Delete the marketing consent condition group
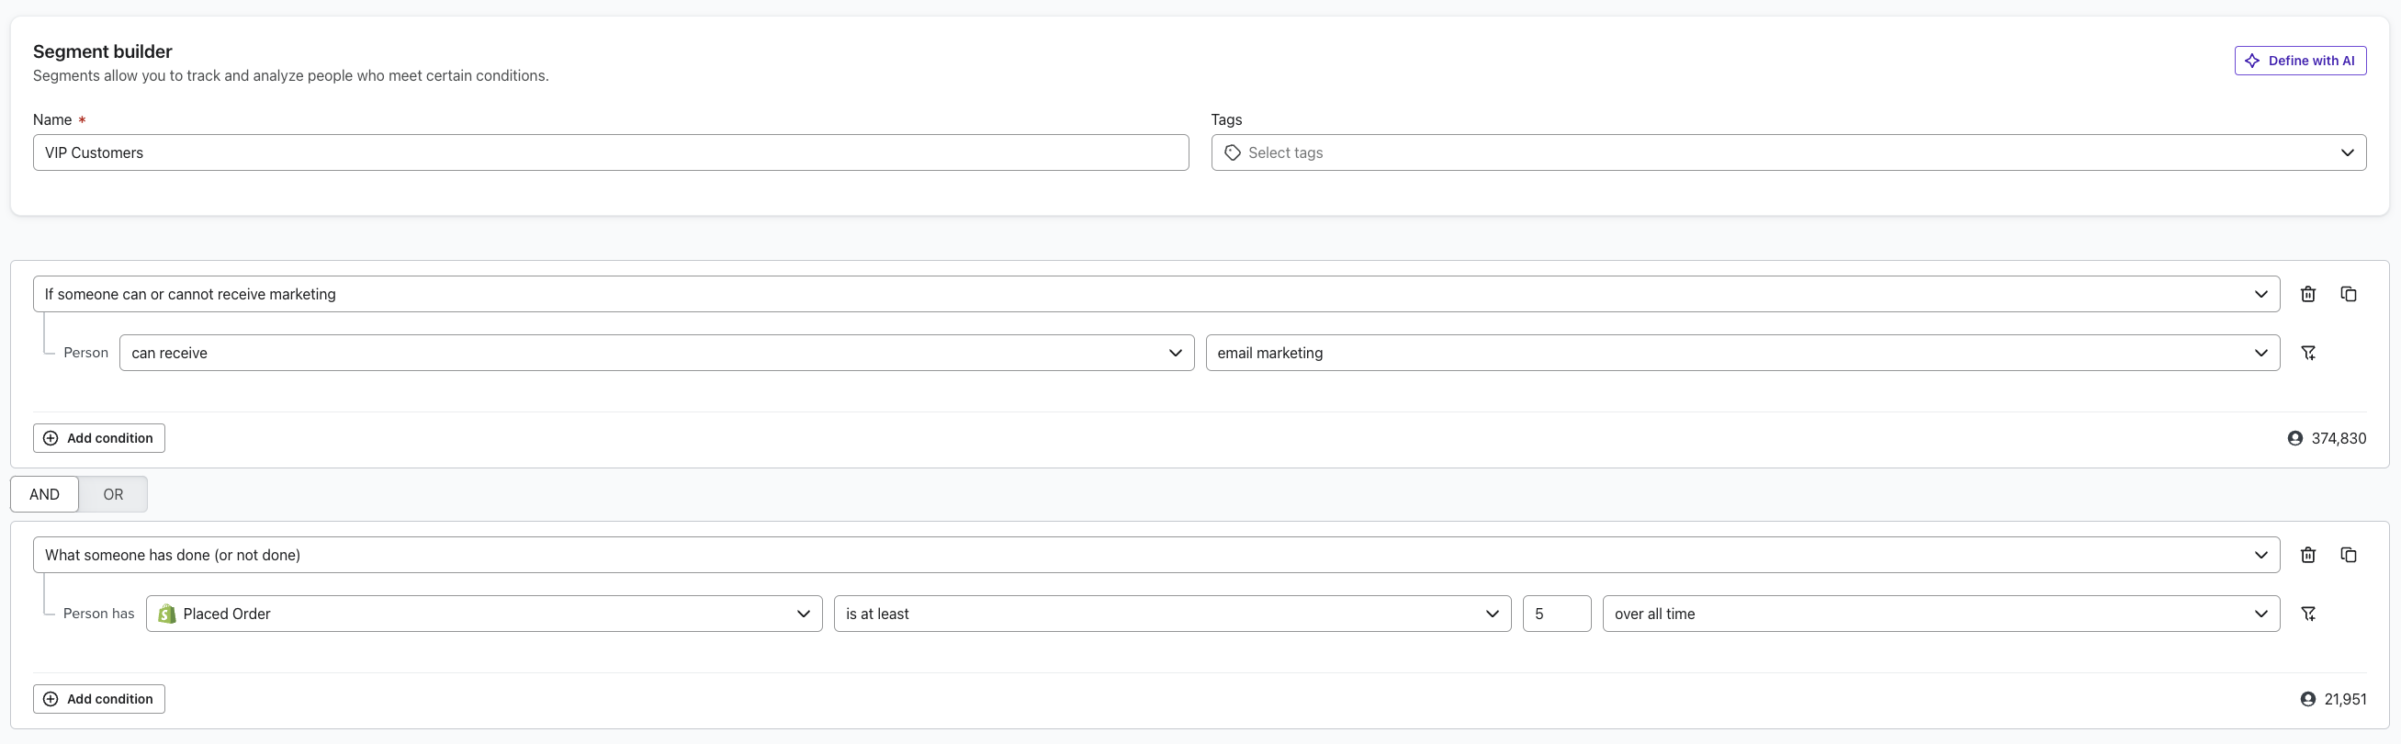The width and height of the screenshot is (2401, 744). [x=2308, y=294]
